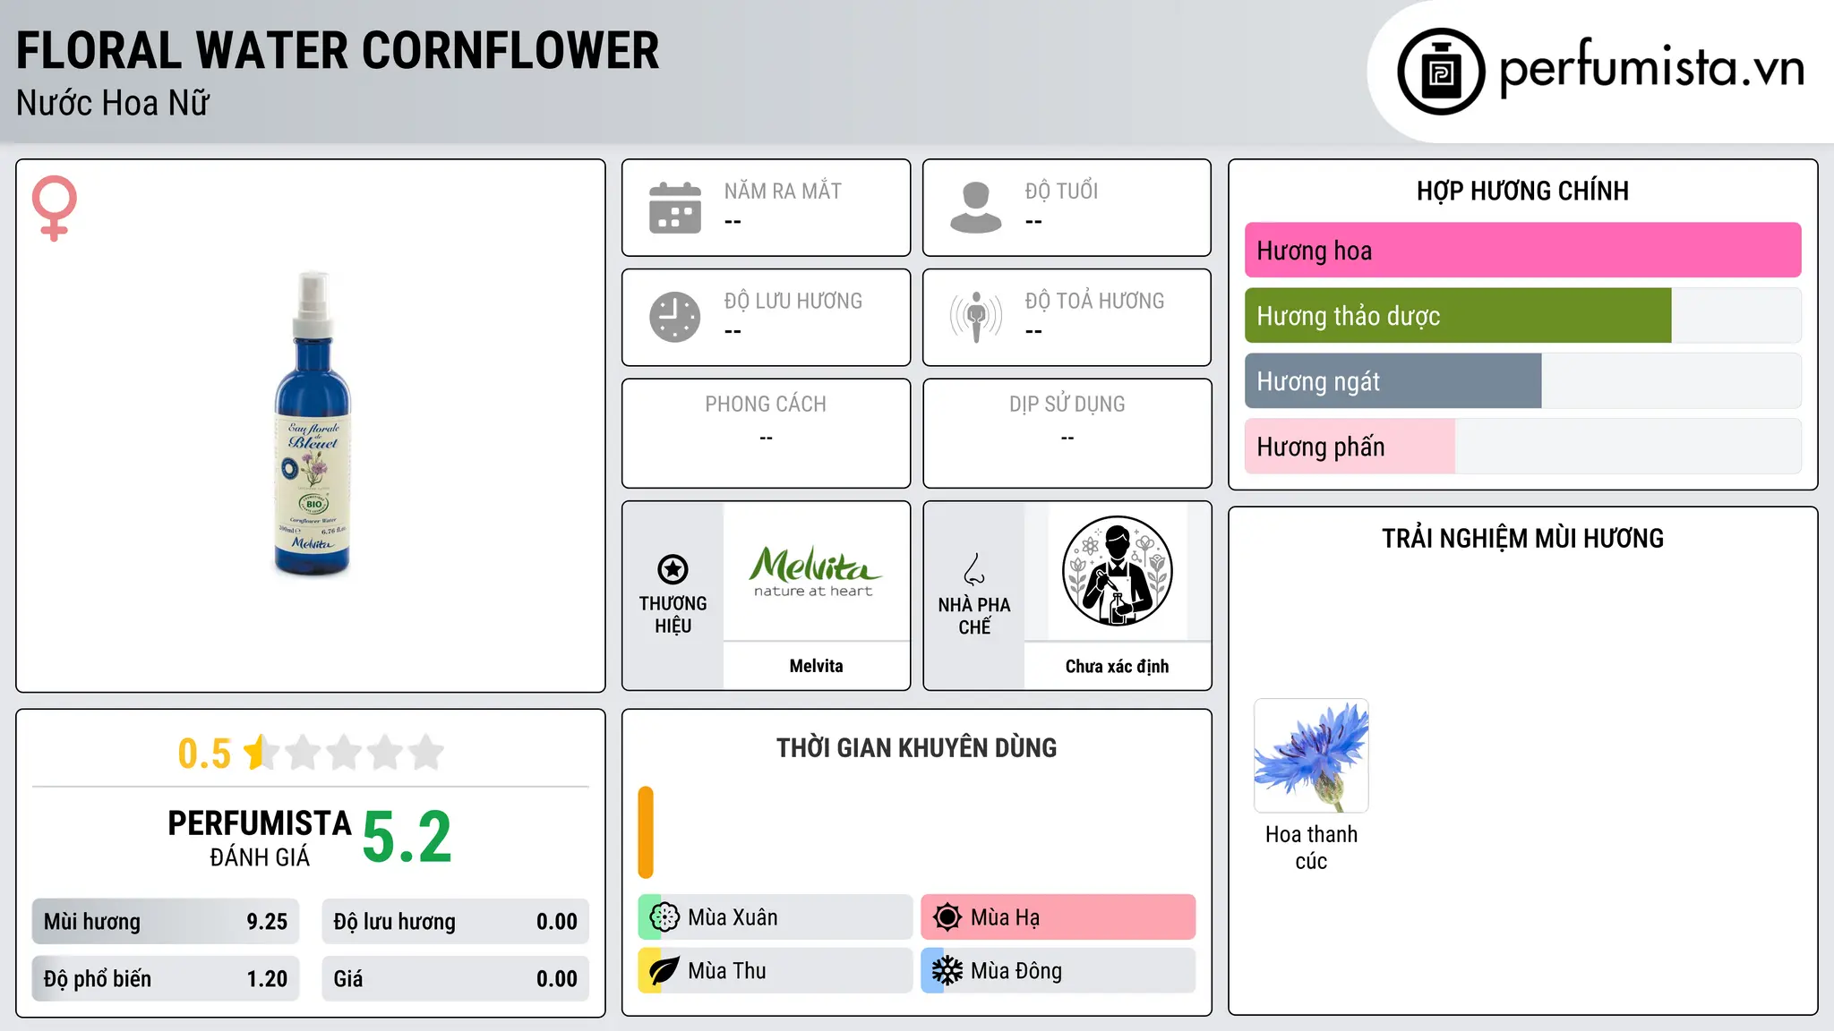
Task: Click the Độ tuổi label
Action: (x=1061, y=192)
